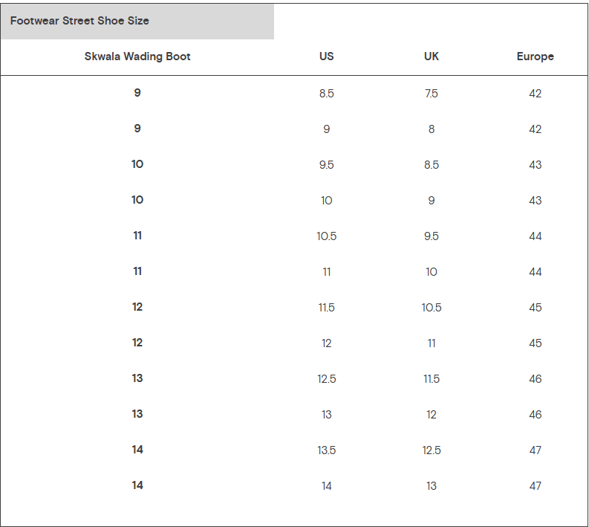
Task: Click the UK size 10 cell
Action: click(x=432, y=272)
